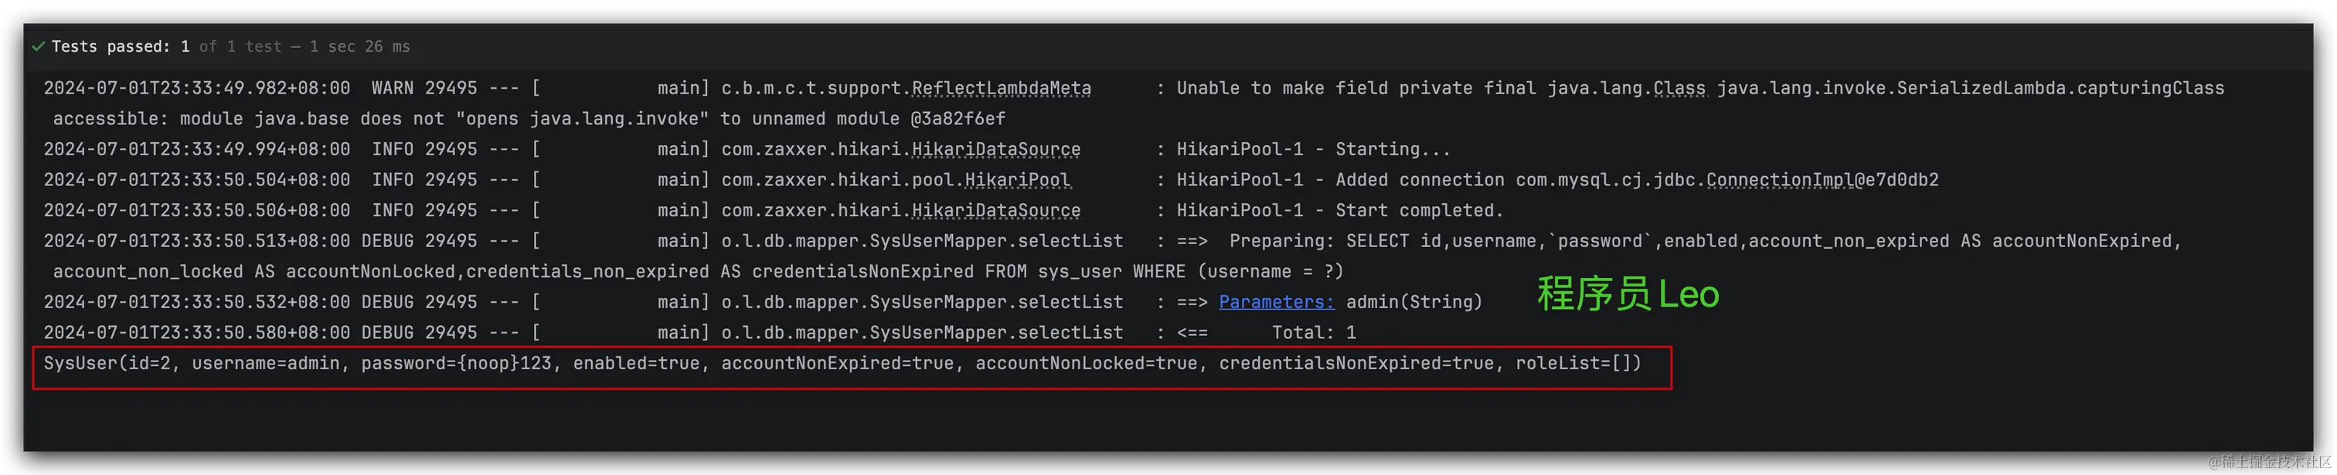Click the "1 sec 26 ms" test duration

359,46
